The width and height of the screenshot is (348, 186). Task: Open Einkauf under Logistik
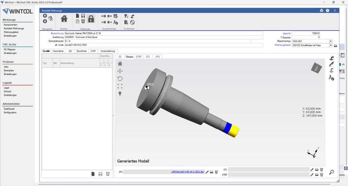coord(7,91)
